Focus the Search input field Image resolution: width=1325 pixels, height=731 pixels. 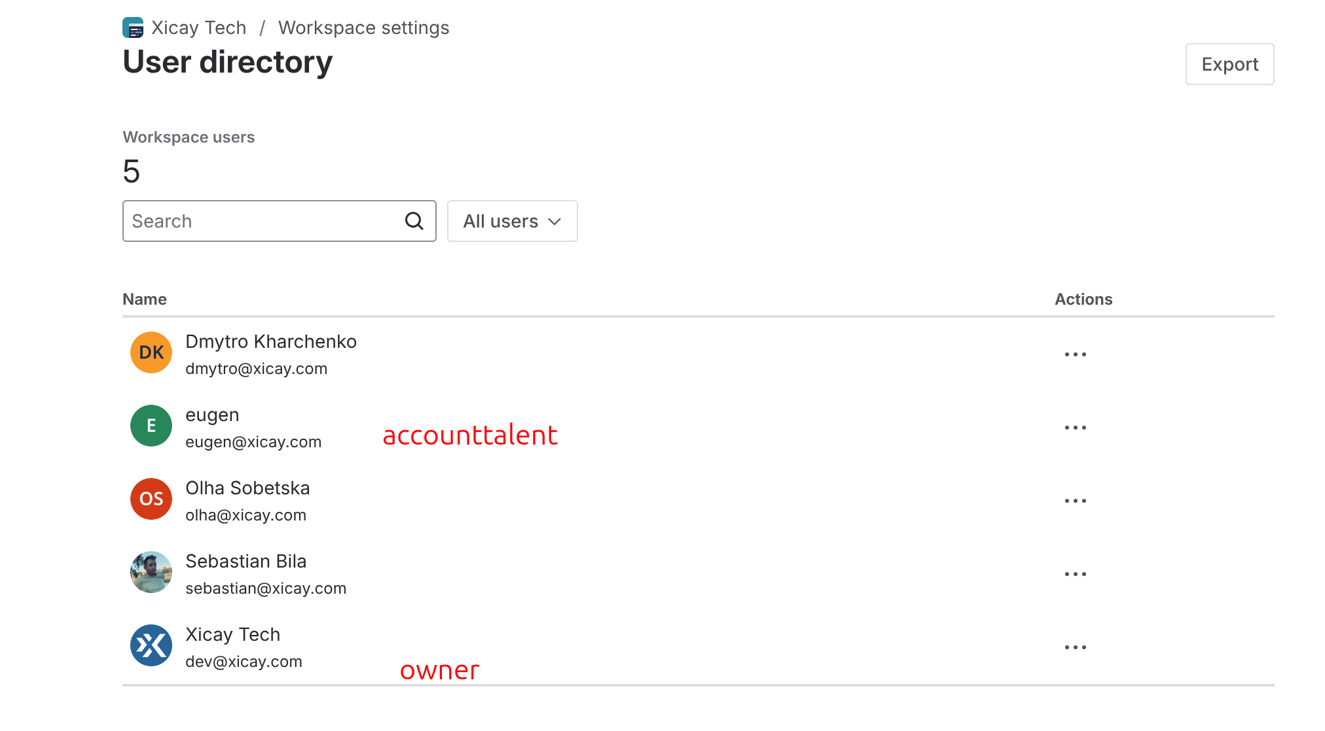tap(279, 221)
